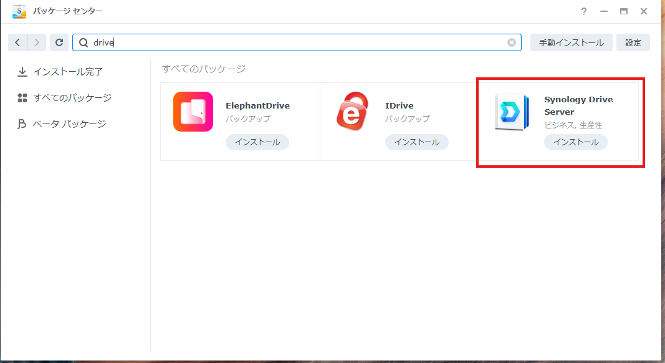Clear the drive search text

click(x=512, y=42)
